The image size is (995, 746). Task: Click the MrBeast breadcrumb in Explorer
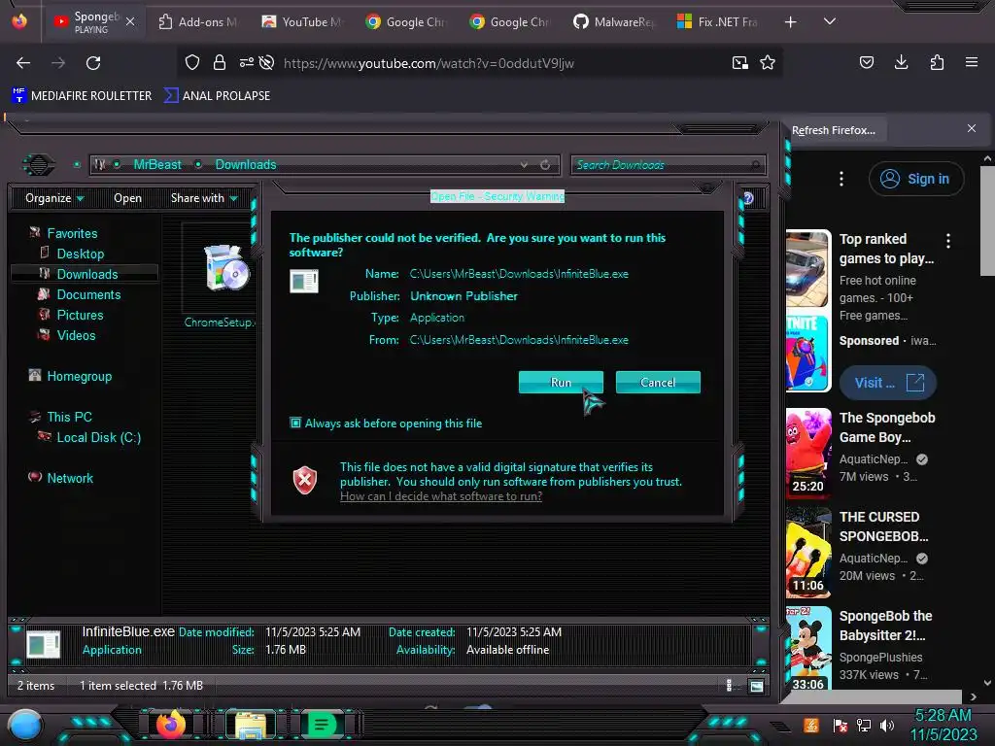(157, 165)
